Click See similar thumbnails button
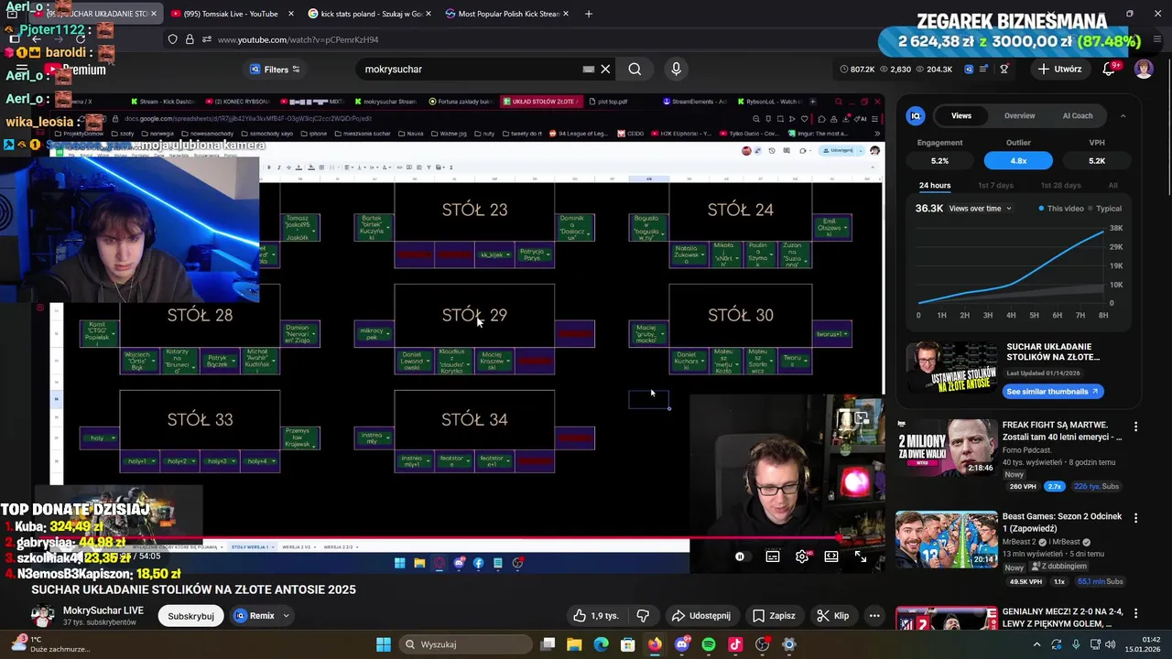 pos(1051,392)
